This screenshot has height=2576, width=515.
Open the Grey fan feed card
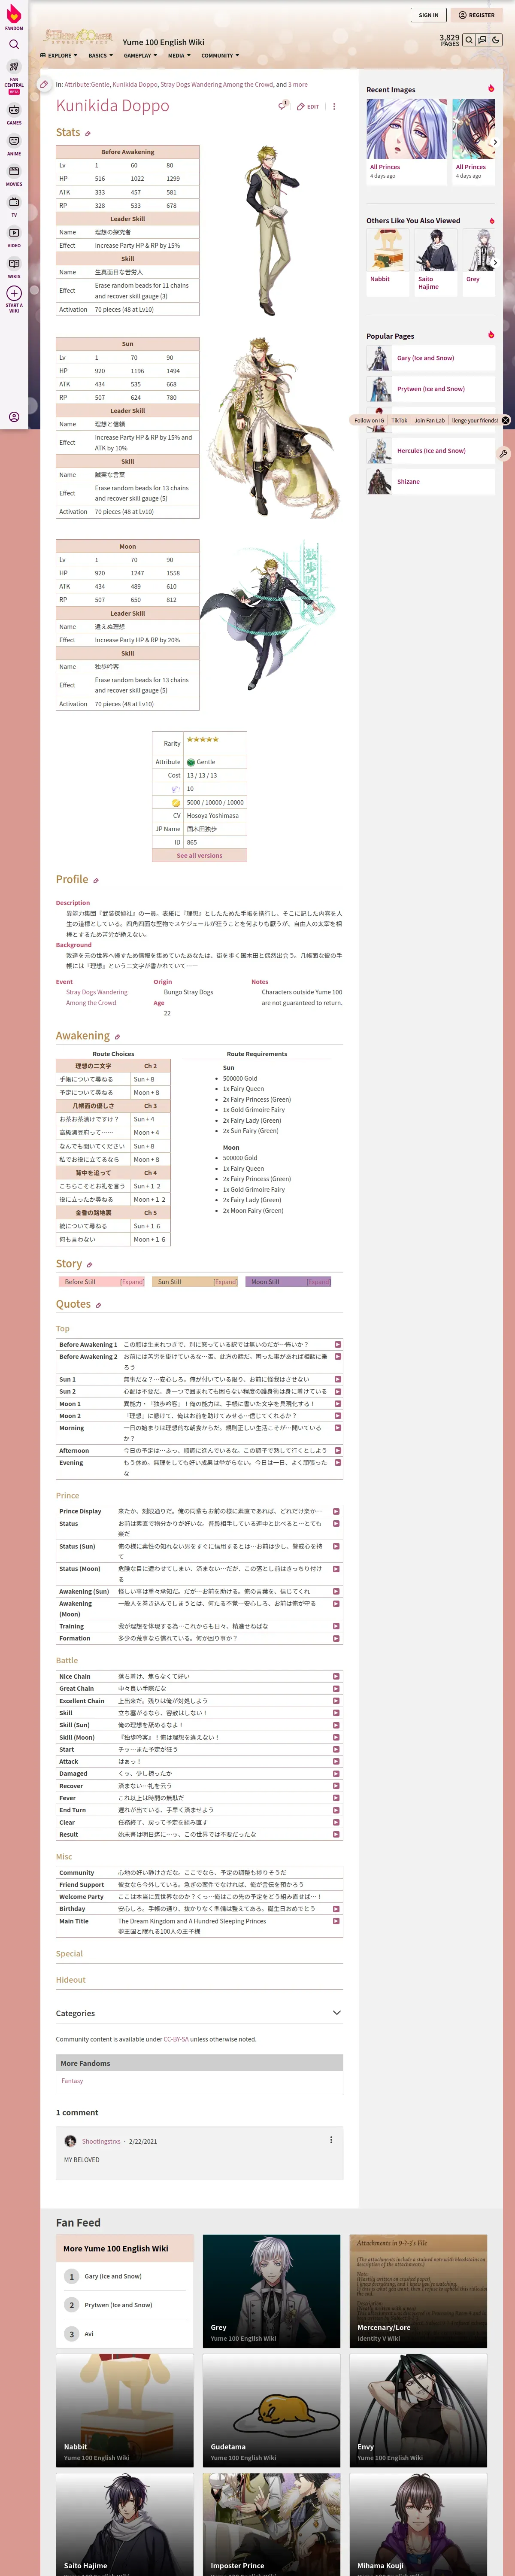(271, 2291)
